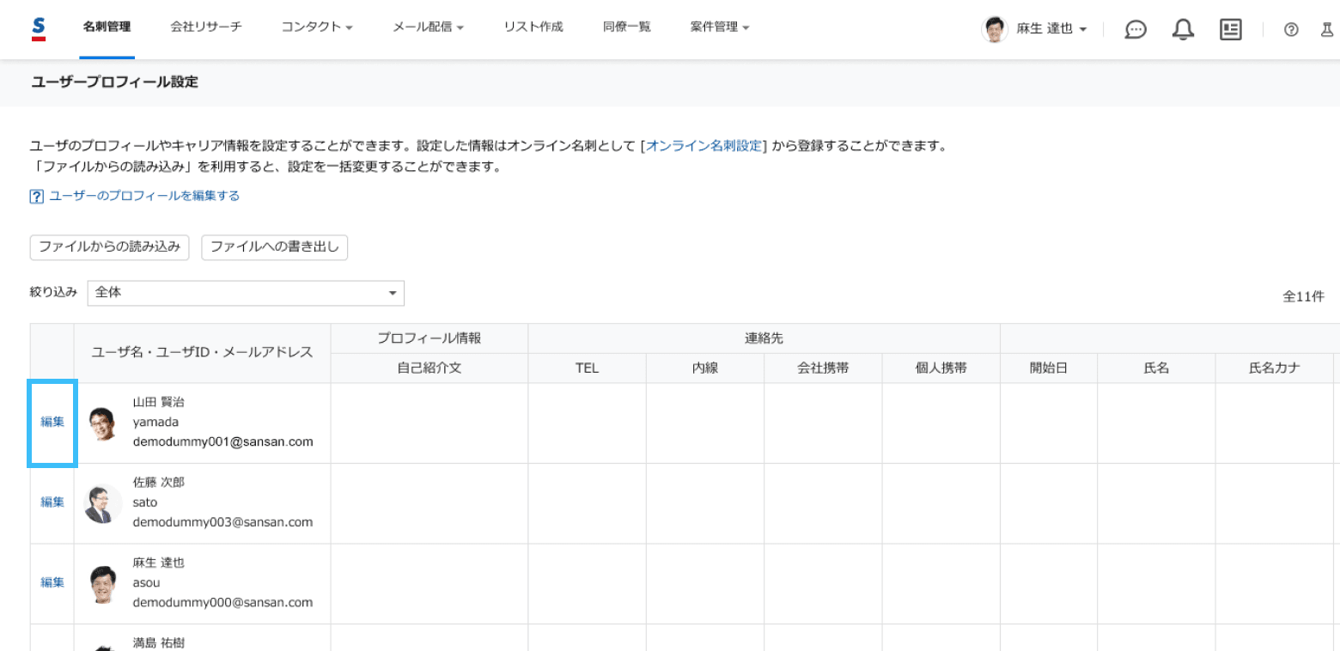Click the 内線 column header

pyautogui.click(x=704, y=368)
